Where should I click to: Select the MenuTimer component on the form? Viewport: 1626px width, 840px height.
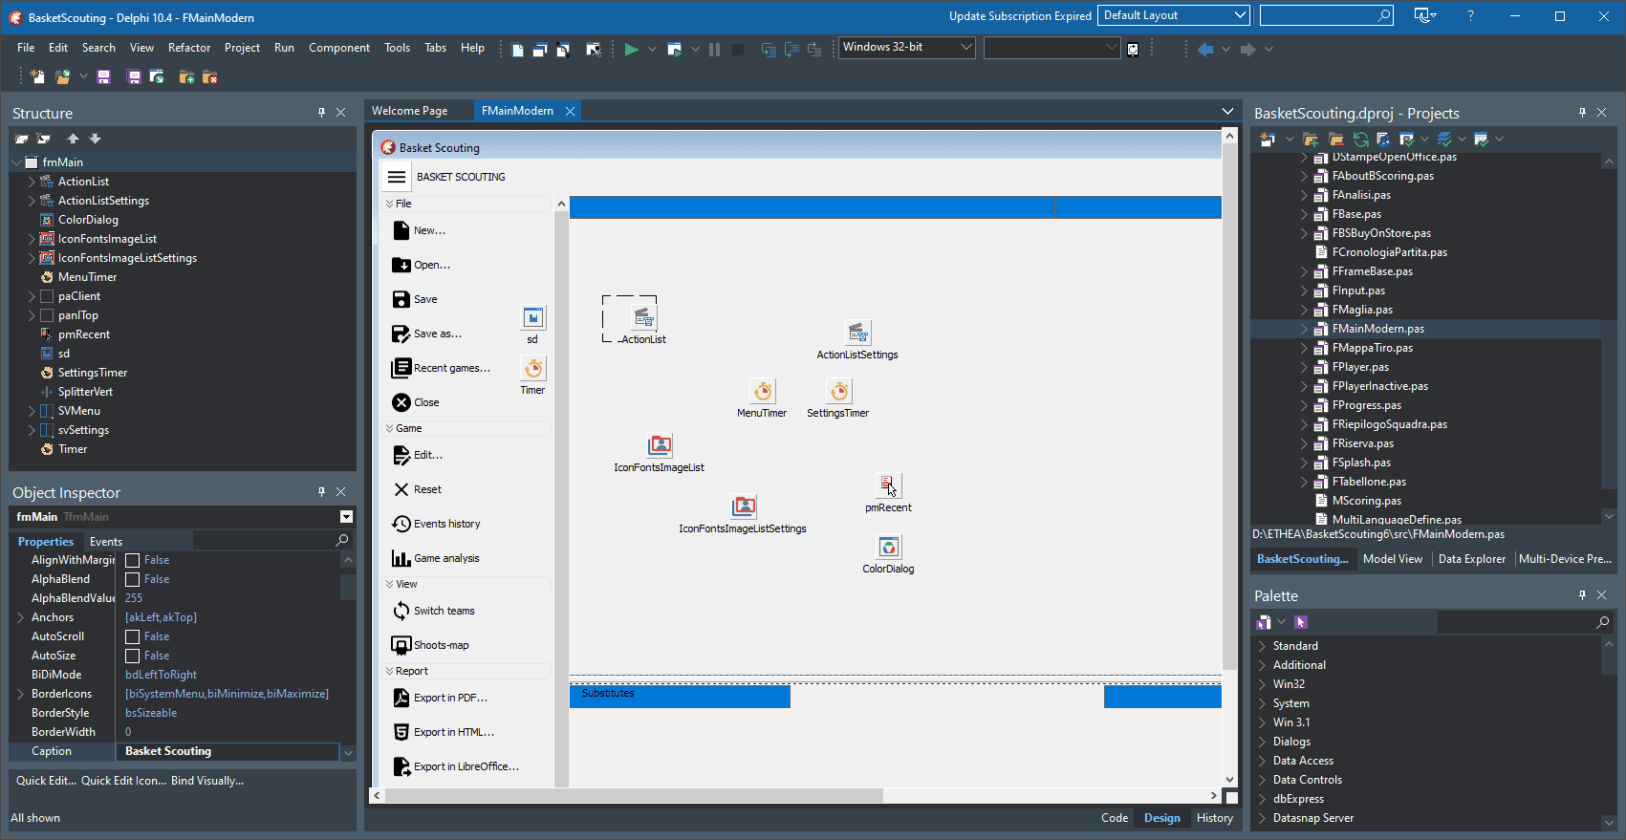(x=762, y=391)
